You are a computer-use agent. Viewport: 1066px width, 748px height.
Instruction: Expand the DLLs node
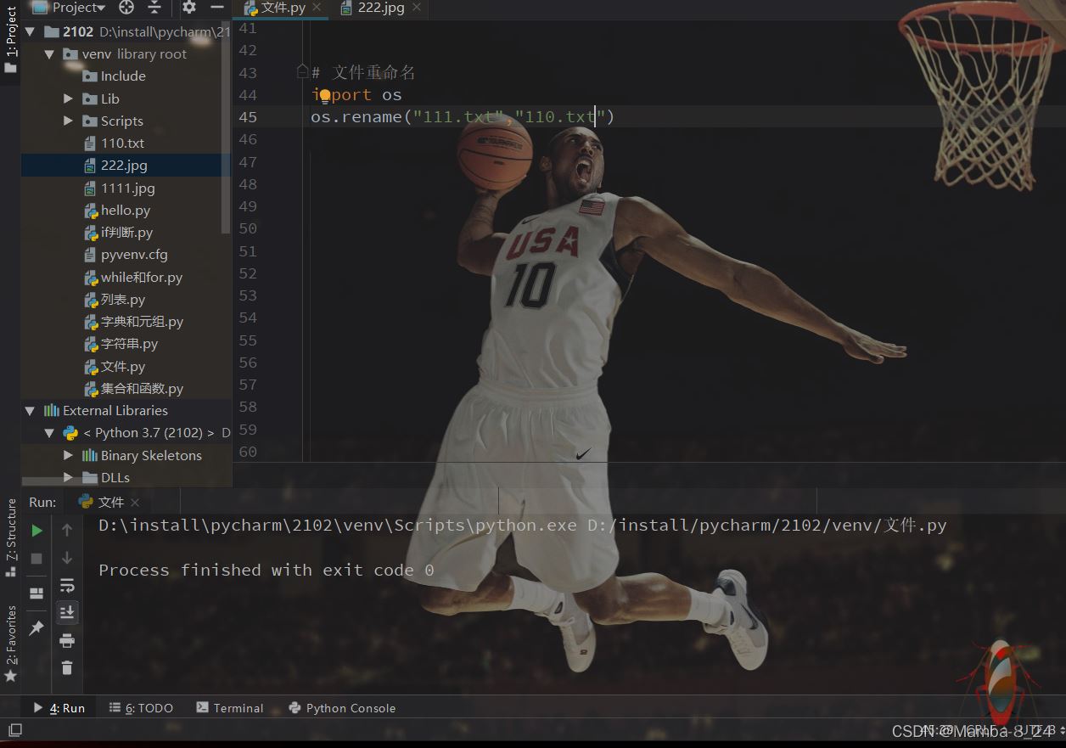pos(68,478)
